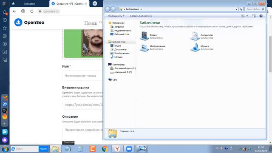Open blue messenger arrow icon in sidebar
272x153 pixels.
pyautogui.click(x=5, y=132)
